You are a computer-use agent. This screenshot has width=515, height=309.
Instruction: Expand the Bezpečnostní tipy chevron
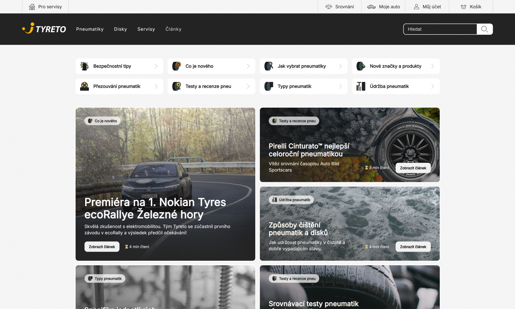point(156,66)
